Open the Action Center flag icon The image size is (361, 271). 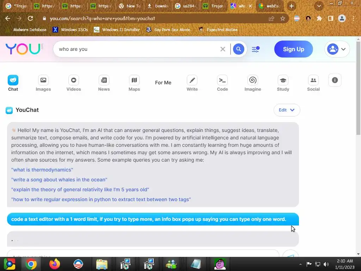click(x=309, y=264)
